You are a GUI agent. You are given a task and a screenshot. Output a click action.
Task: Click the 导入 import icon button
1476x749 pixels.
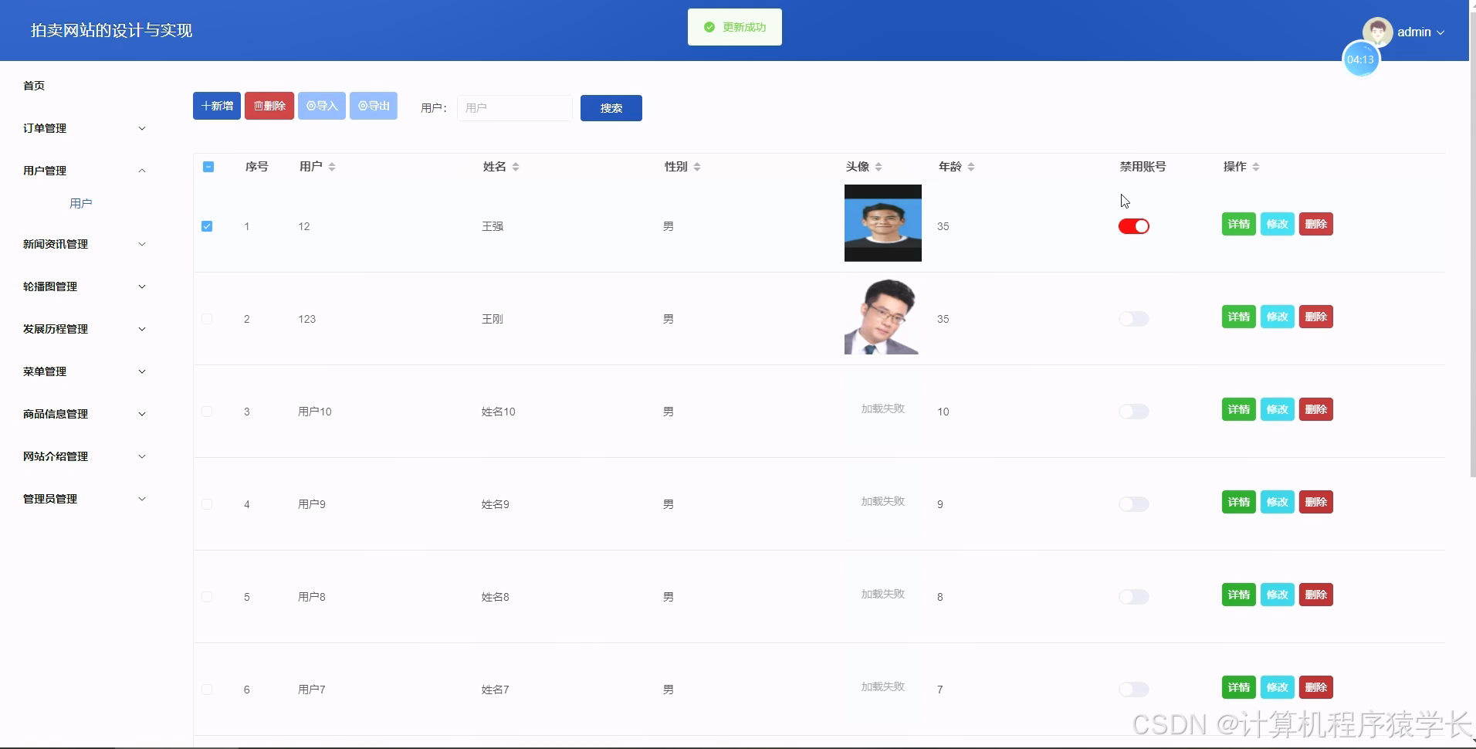[310, 106]
